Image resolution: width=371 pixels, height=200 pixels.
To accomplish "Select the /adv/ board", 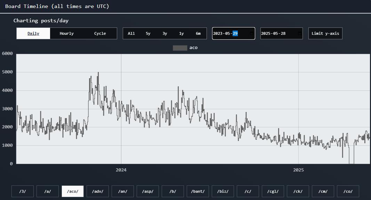I will click(x=98, y=191).
